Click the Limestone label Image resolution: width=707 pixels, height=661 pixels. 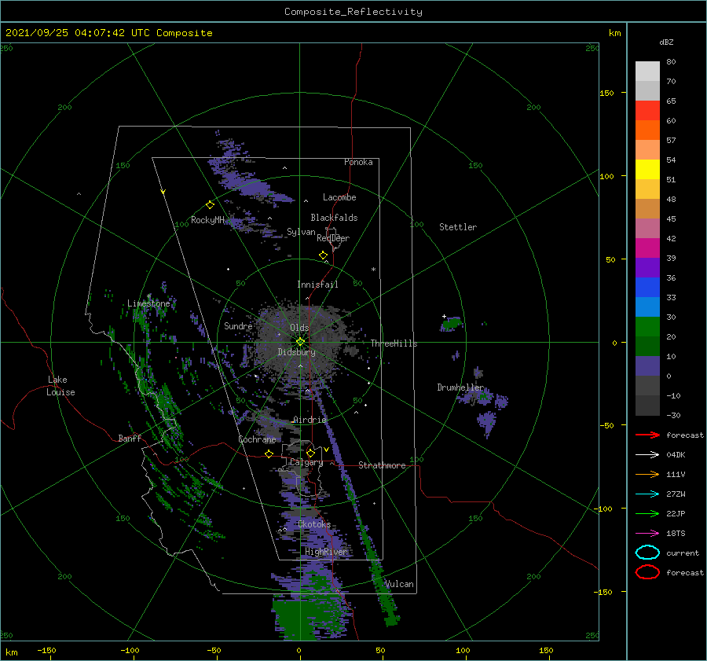point(148,303)
